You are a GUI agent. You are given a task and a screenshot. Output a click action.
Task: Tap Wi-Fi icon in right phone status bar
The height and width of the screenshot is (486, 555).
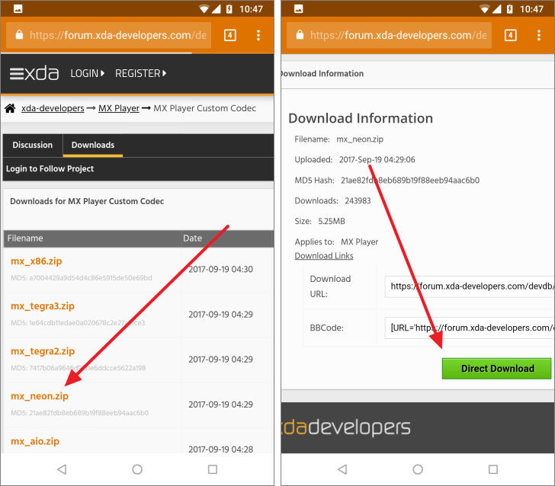(x=485, y=8)
